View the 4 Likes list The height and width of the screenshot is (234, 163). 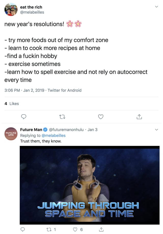(x=12, y=104)
